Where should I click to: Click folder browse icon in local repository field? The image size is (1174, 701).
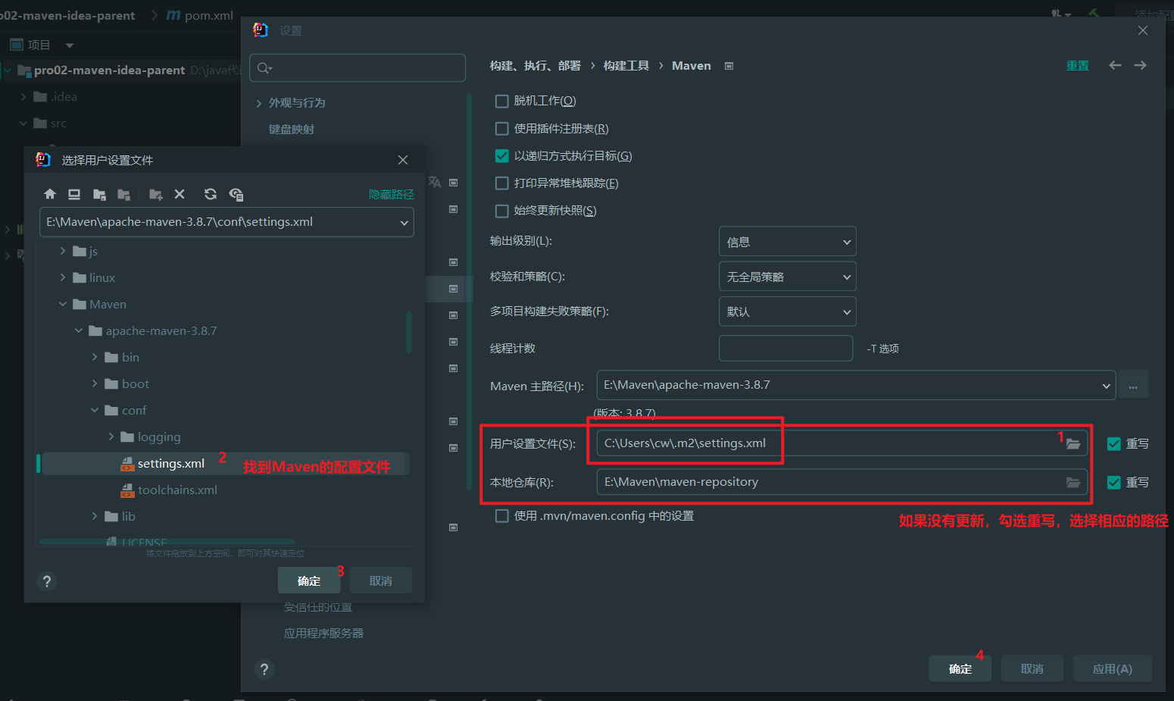[1073, 482]
